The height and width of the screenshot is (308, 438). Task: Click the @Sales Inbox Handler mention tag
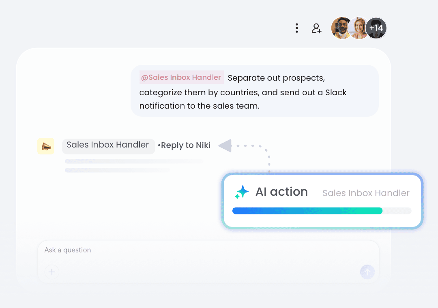click(x=181, y=77)
